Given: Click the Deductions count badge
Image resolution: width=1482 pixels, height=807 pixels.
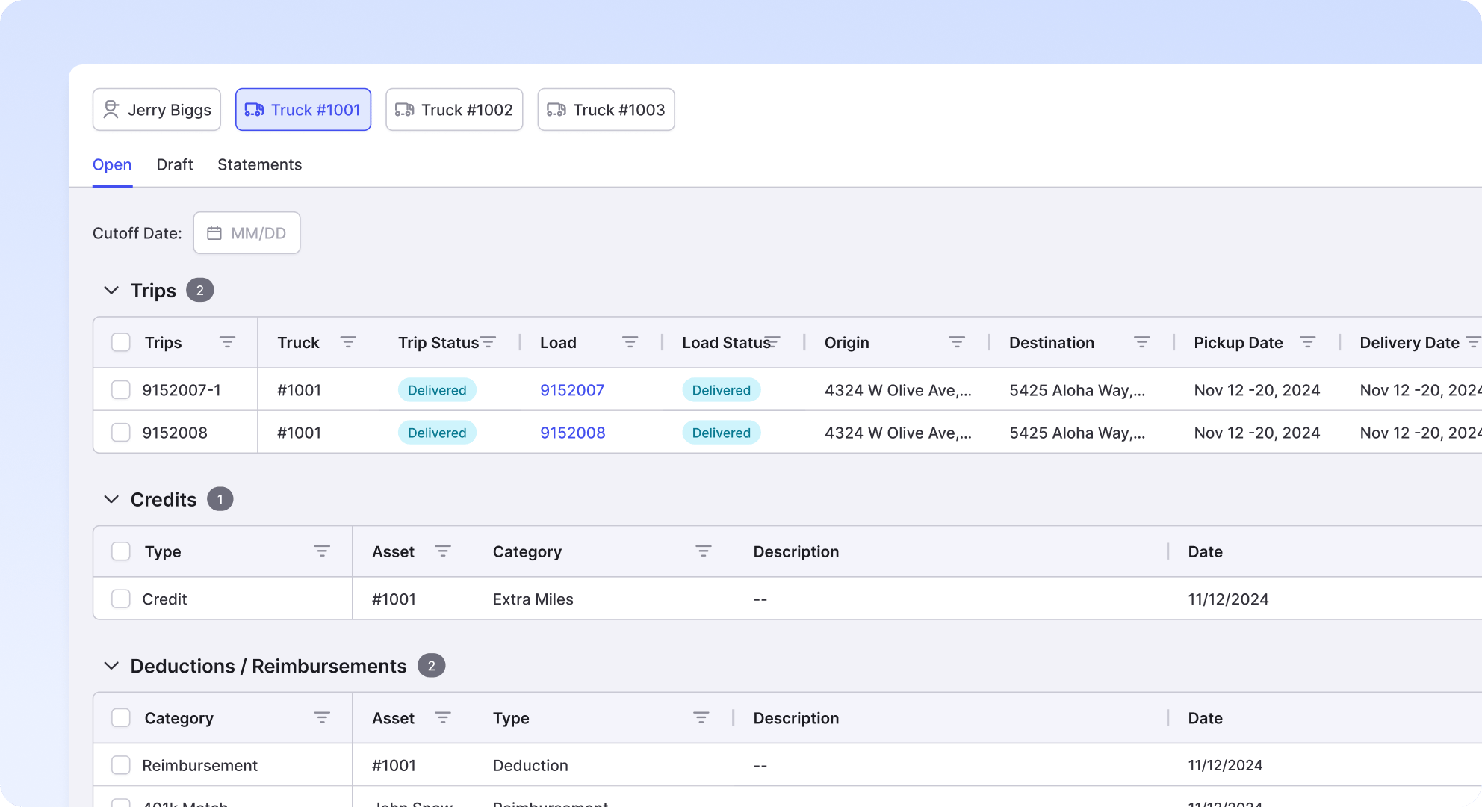Looking at the screenshot, I should 432,666.
